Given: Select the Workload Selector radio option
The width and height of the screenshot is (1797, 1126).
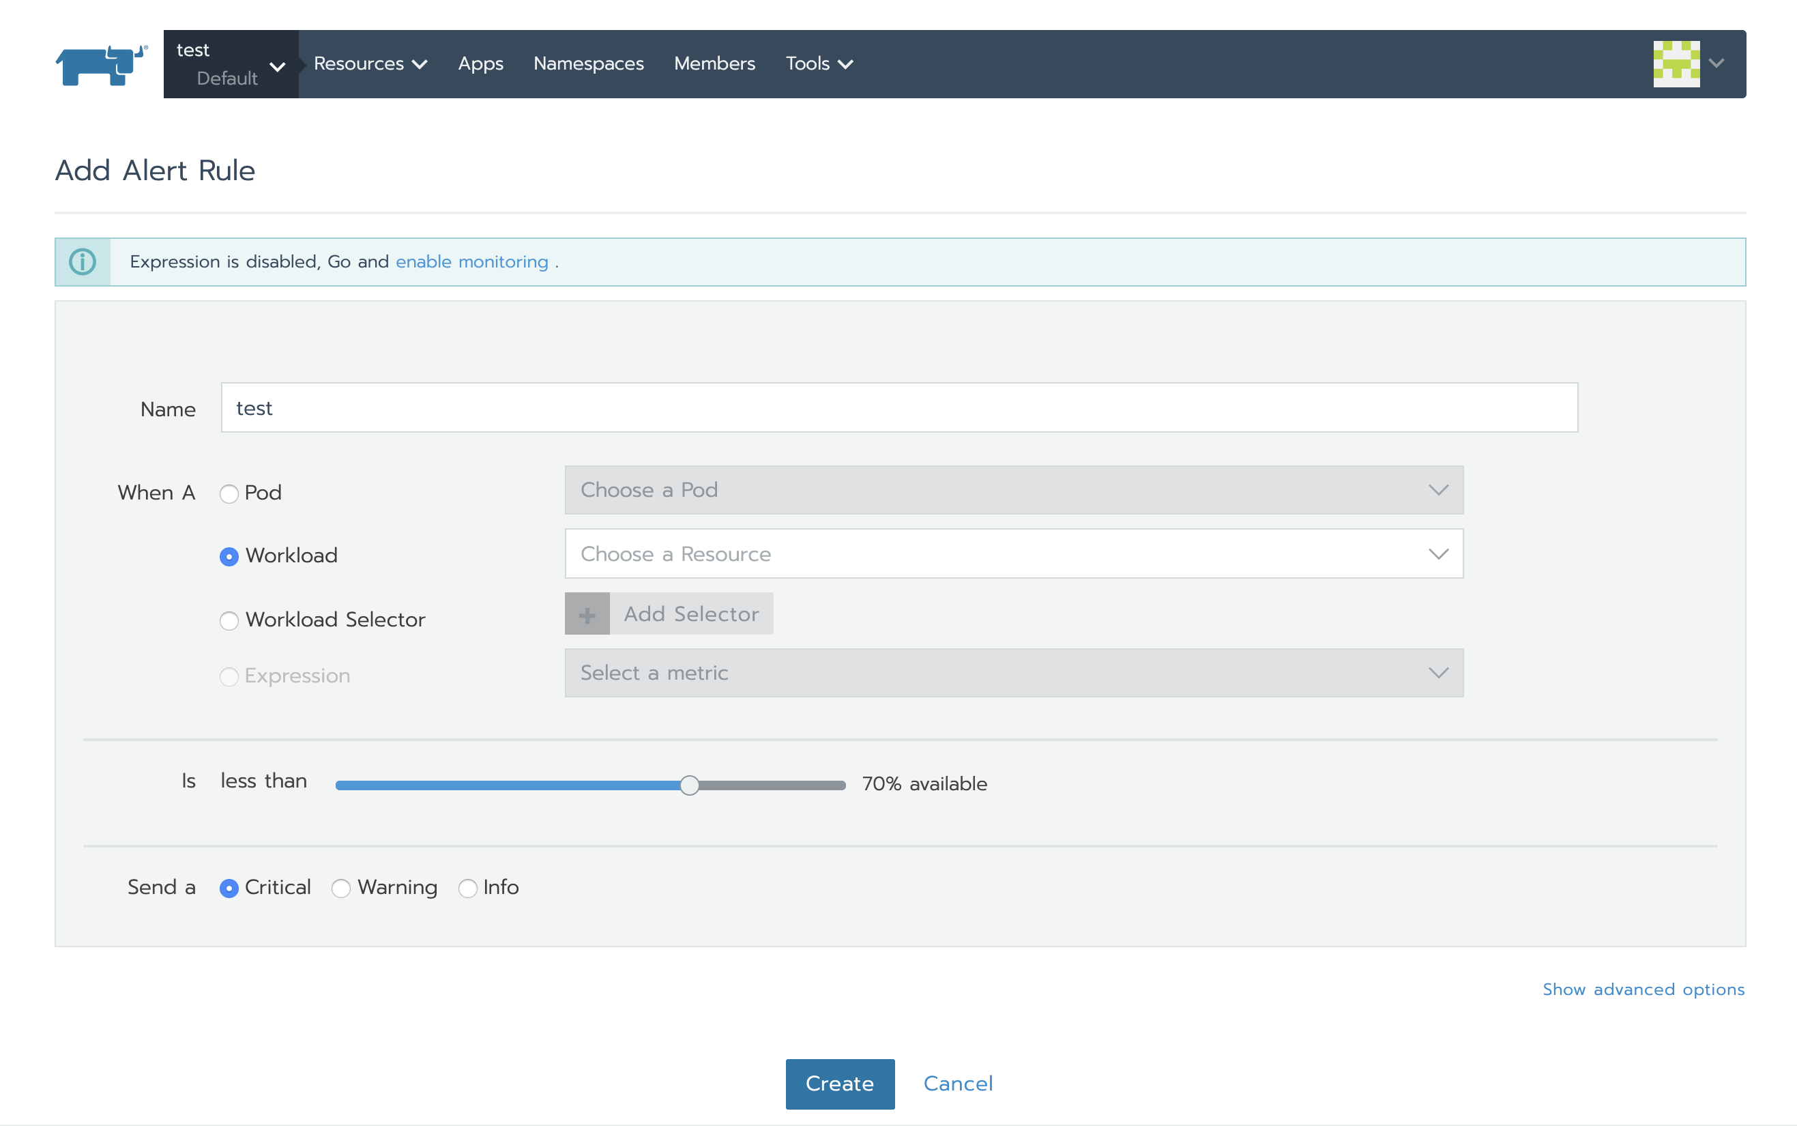Looking at the screenshot, I should point(229,620).
